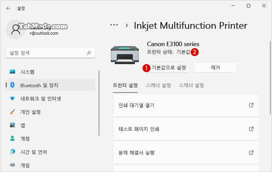Click the network Wi-Fi icon
Image resolution: width=272 pixels, height=172 pixels.
point(12,99)
